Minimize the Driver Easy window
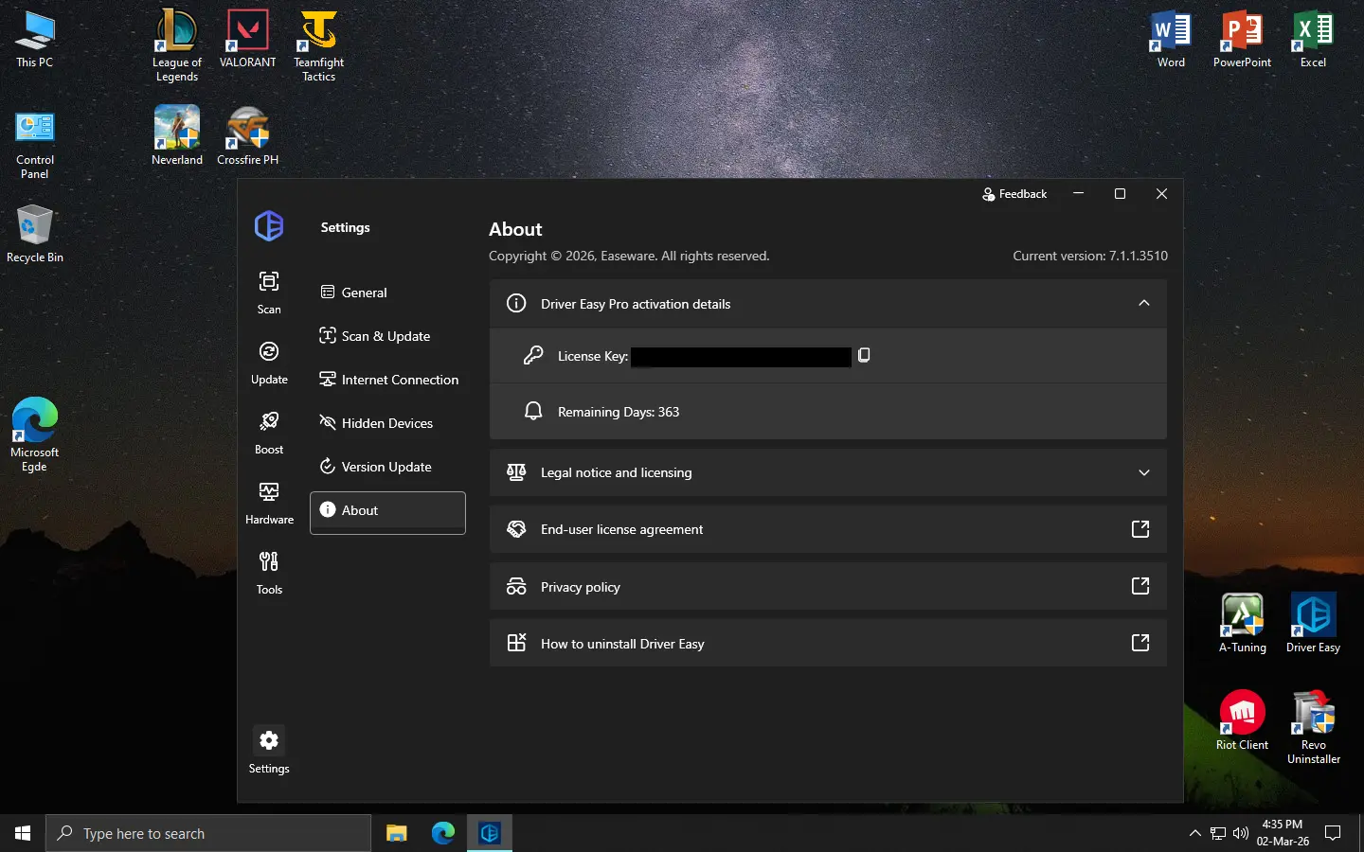Image resolution: width=1364 pixels, height=852 pixels. click(x=1078, y=194)
